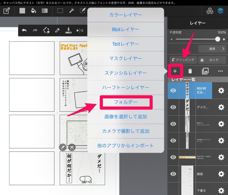Viewport: 228px width, 195px height.
Task: Click the 不透明度 opacity slider handle
Action: [217, 39]
